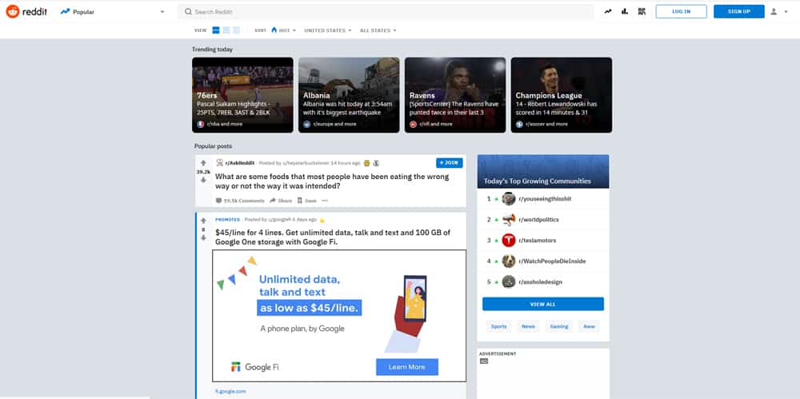Open r/youseeingthisshit community
800x399 pixels.
pos(544,199)
